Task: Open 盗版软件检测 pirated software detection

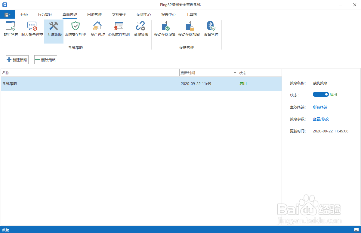Action: (119, 29)
